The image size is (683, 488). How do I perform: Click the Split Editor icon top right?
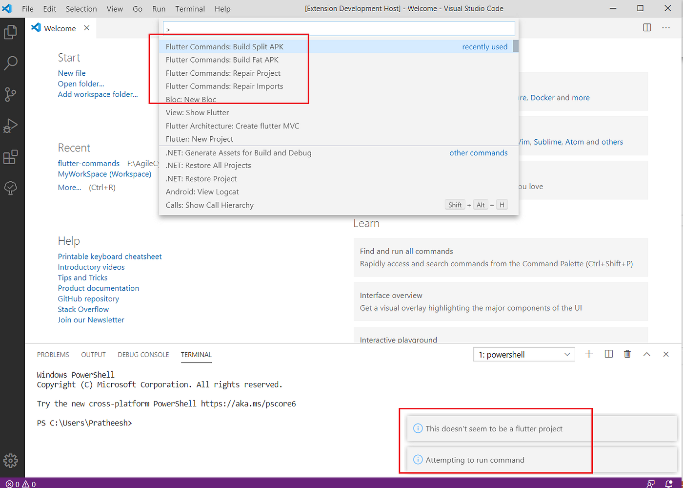click(x=647, y=28)
